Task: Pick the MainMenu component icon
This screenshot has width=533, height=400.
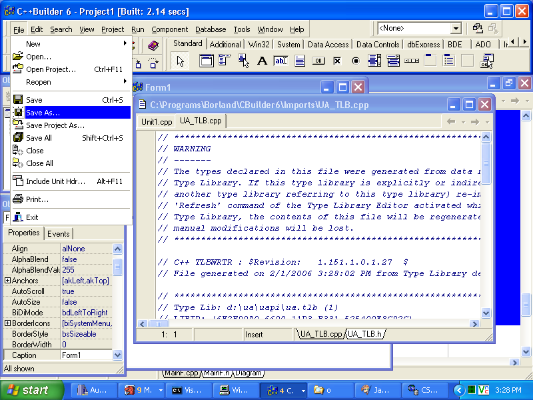Action: click(225, 61)
